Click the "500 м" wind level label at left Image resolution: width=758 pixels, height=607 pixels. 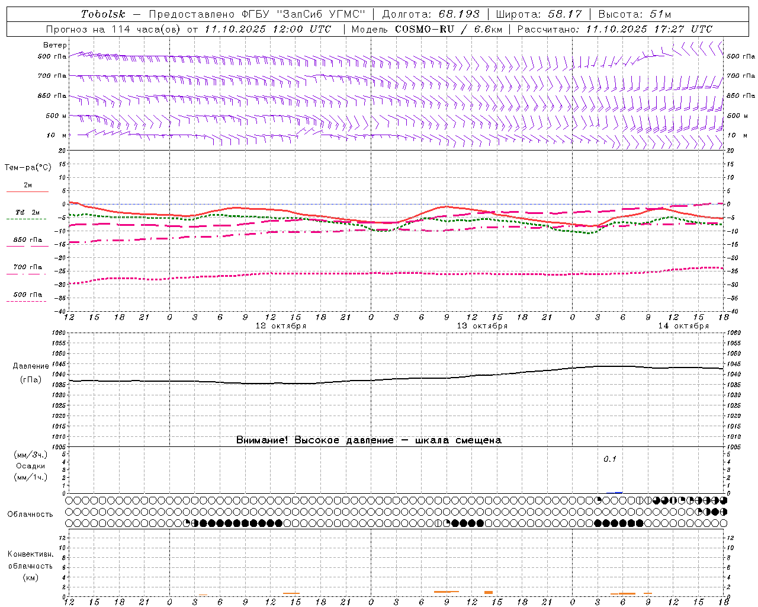click(x=56, y=116)
